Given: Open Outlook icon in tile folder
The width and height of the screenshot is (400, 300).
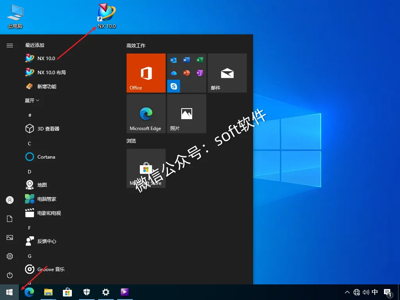Looking at the screenshot, I should pyautogui.click(x=174, y=60).
